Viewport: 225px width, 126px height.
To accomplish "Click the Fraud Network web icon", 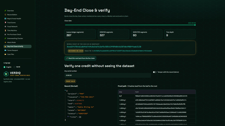I will (5, 26).
